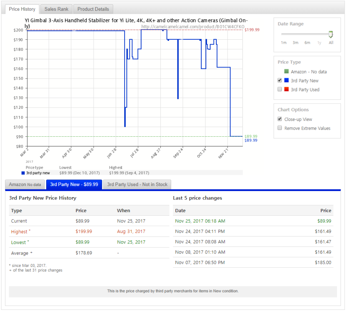Check the Remove Extreme Values option
The image size is (347, 312).
tap(280, 128)
